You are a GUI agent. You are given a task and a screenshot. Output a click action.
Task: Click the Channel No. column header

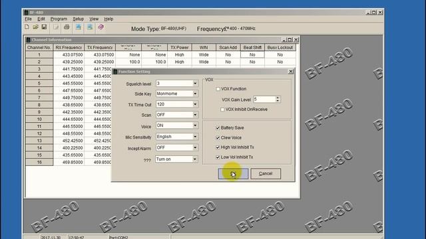39,47
